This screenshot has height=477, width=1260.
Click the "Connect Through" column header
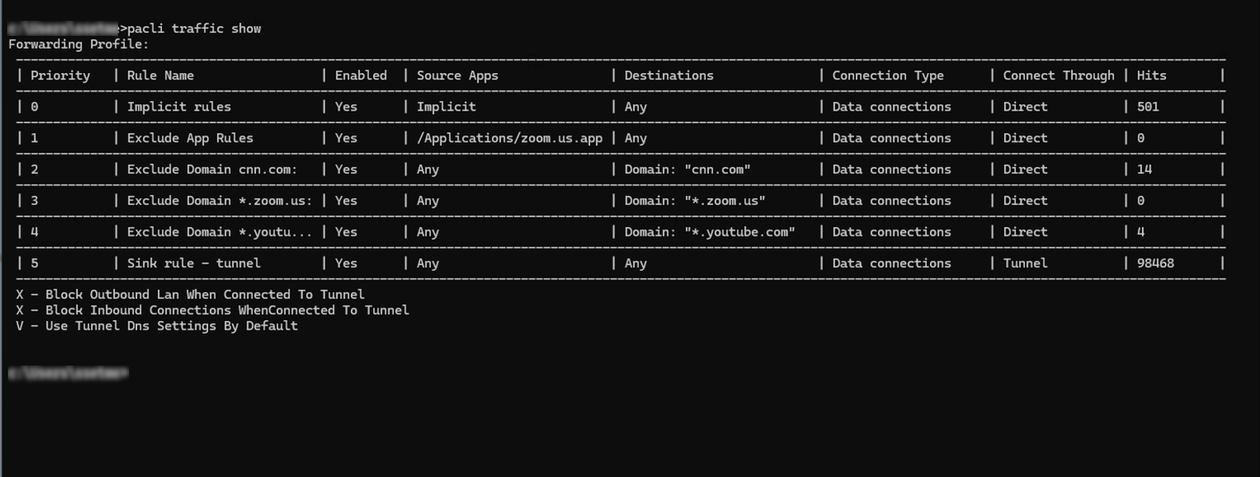[x=1058, y=76]
